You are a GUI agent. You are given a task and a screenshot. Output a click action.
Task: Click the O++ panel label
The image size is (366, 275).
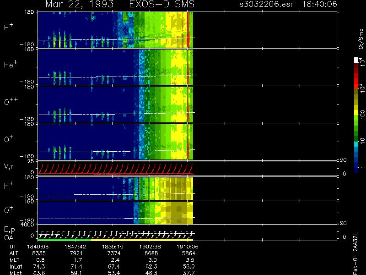[x=11, y=101]
